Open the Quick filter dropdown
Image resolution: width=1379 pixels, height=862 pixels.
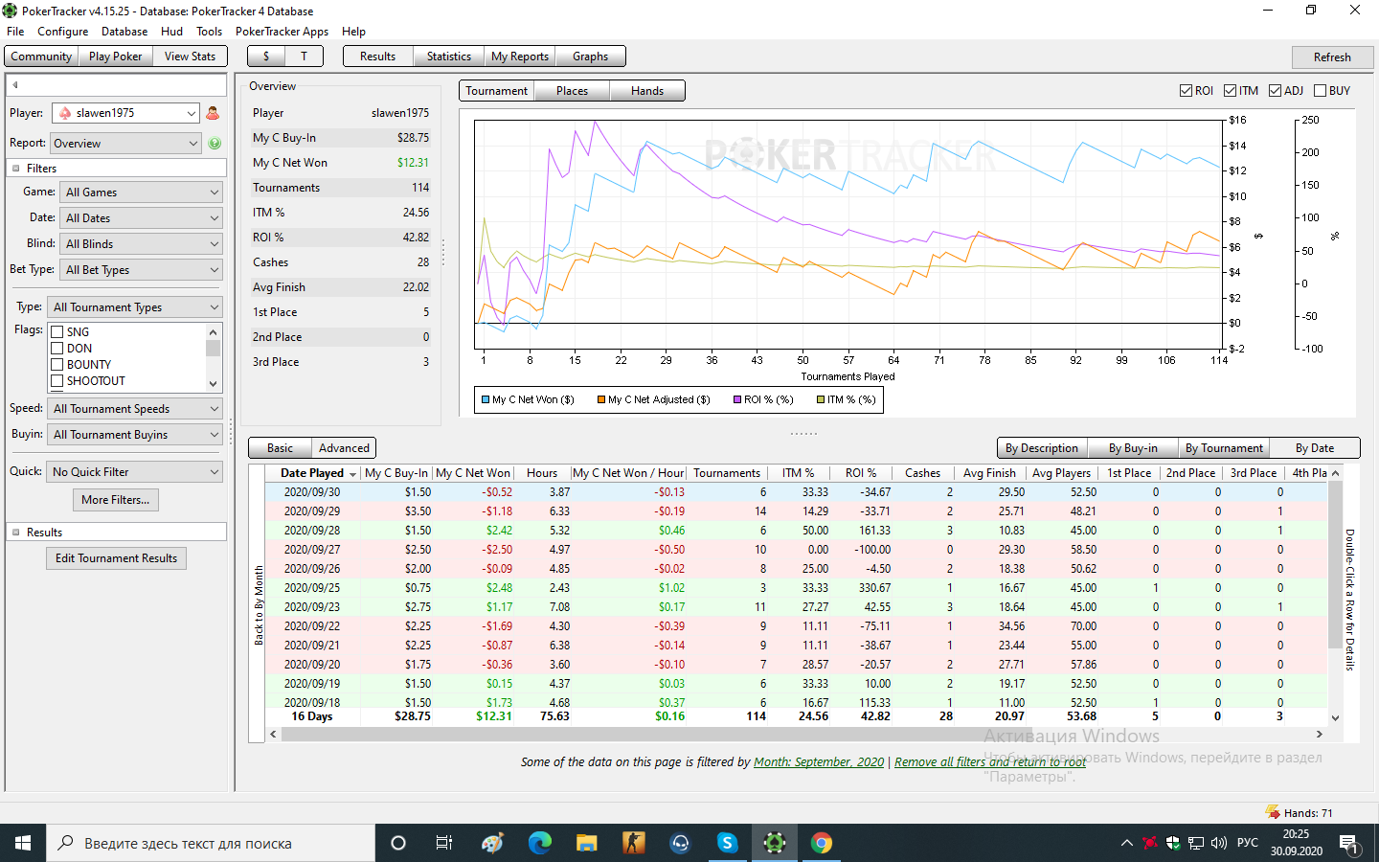134,472
